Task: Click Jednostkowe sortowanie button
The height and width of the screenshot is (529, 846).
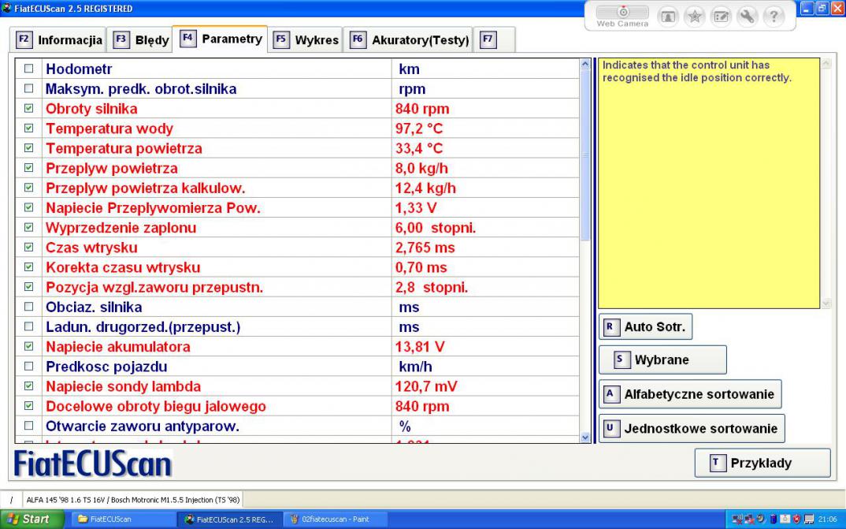Action: tap(692, 429)
